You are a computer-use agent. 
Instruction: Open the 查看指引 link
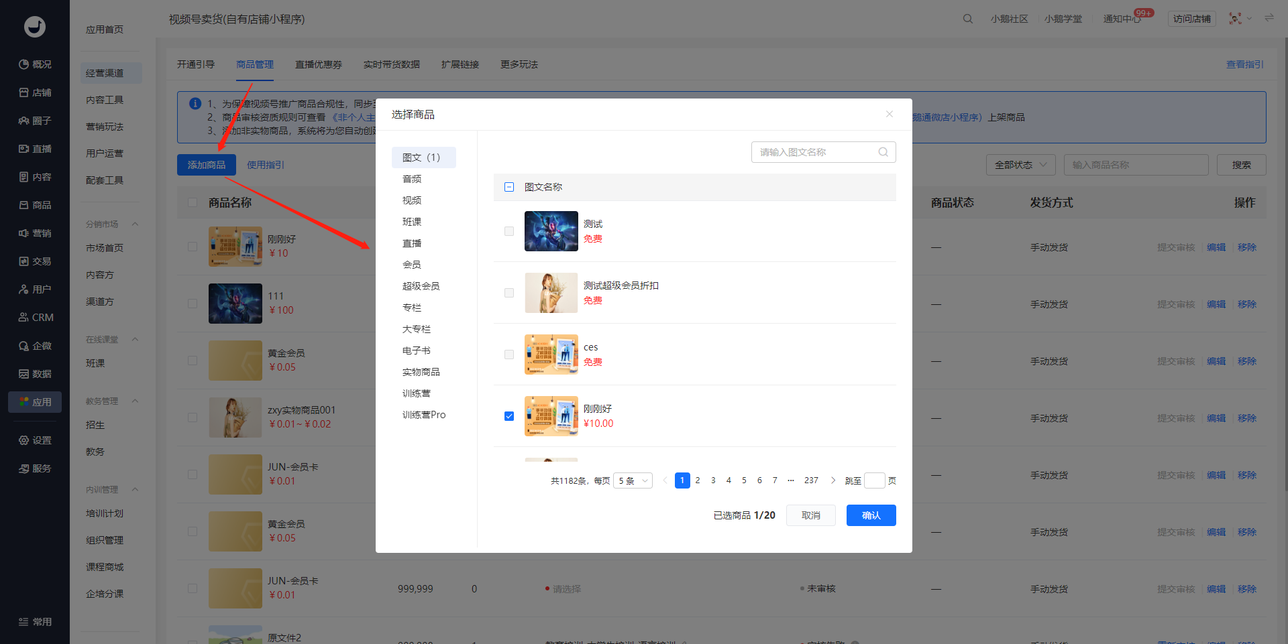(1245, 64)
